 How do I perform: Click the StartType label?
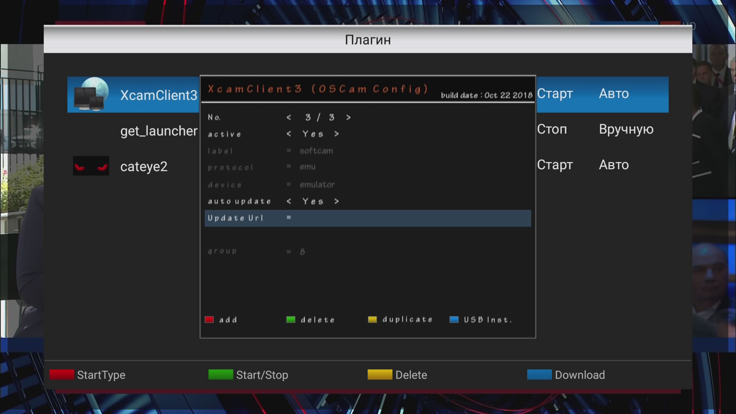(101, 375)
